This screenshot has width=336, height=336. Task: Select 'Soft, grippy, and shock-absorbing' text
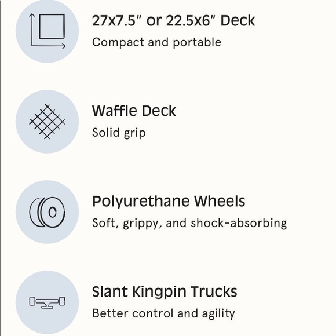189,223
